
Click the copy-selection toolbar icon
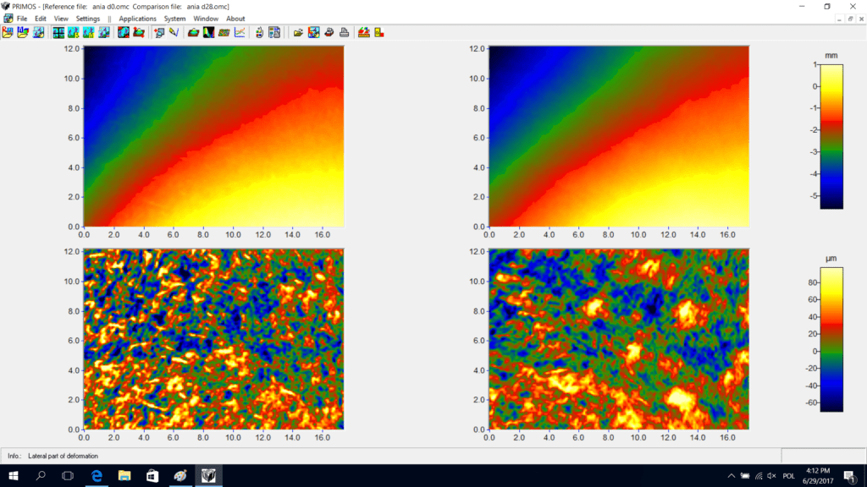pos(159,33)
